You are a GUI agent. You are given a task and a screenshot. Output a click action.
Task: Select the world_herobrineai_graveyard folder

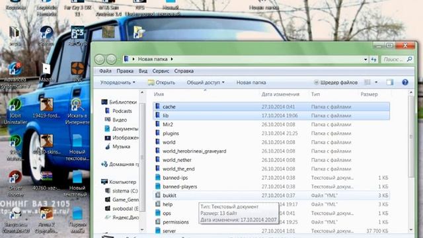click(x=271, y=151)
